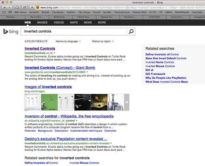This screenshot has width=205, height=166.
Task: Click the 4,610,000 RESULTS count text
Action: (36, 41)
